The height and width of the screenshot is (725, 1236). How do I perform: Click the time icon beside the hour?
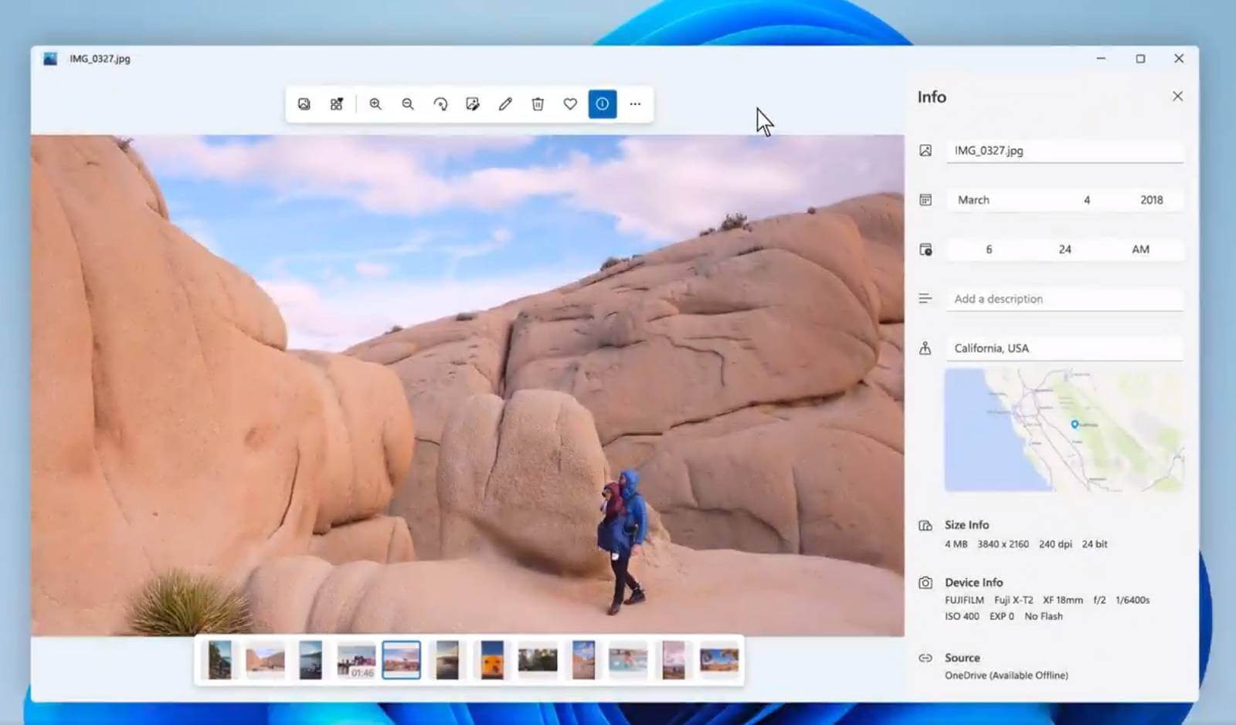click(x=925, y=249)
